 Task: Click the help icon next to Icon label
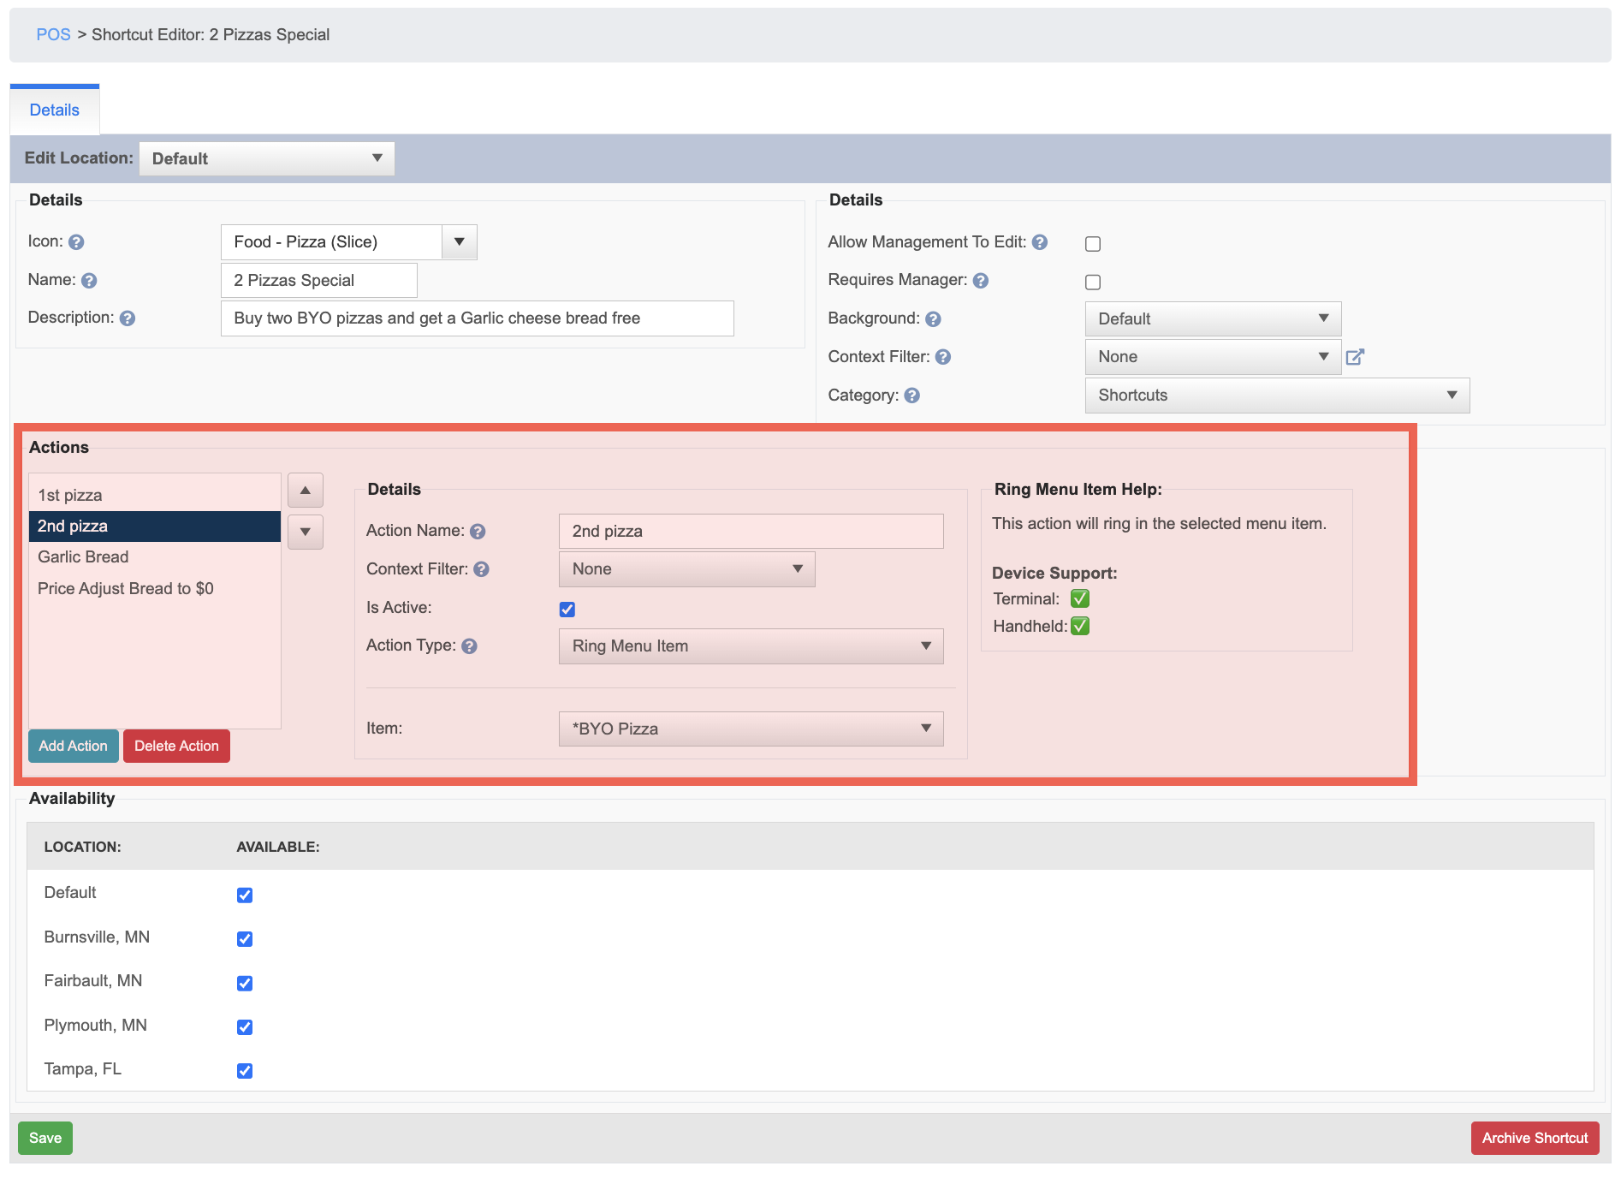tap(76, 242)
